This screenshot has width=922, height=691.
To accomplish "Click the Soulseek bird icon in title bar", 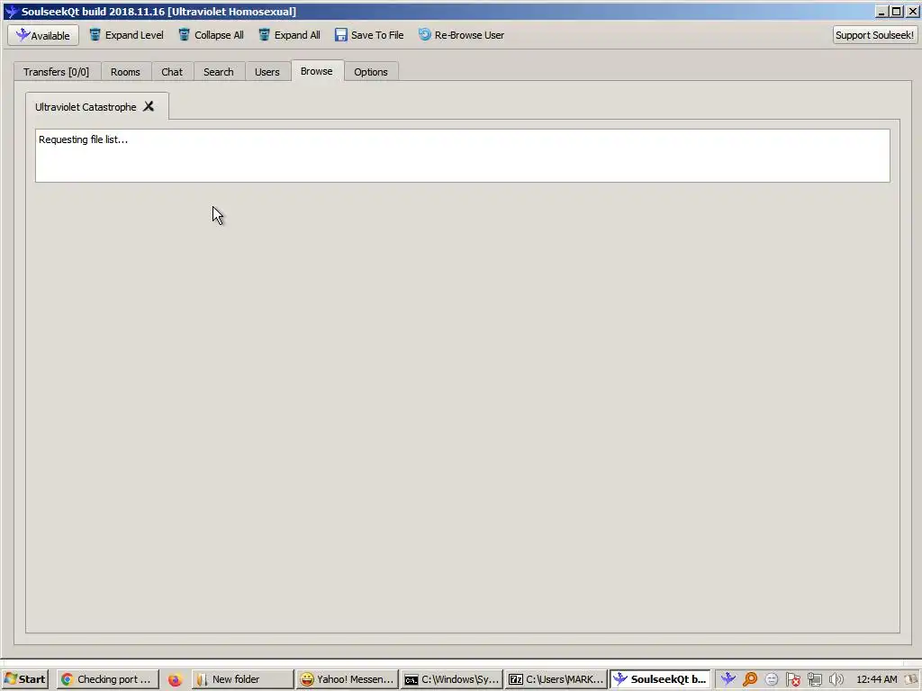I will click(11, 12).
